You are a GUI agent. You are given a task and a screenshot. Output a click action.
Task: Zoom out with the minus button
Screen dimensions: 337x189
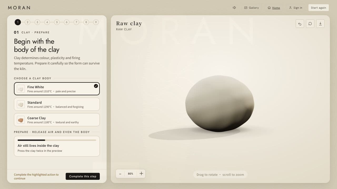point(120,174)
